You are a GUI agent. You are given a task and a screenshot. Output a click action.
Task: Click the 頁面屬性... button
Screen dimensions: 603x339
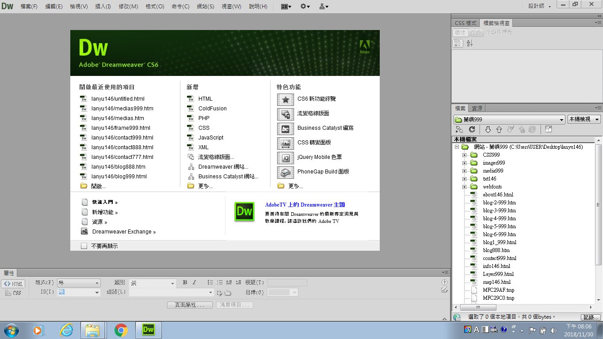tap(190, 305)
